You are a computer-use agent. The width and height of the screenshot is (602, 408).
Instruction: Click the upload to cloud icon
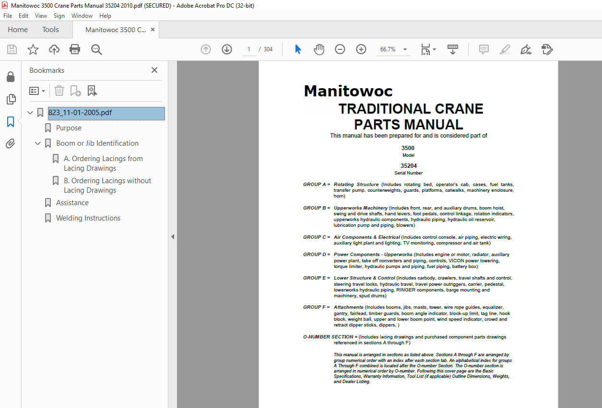pyautogui.click(x=54, y=49)
